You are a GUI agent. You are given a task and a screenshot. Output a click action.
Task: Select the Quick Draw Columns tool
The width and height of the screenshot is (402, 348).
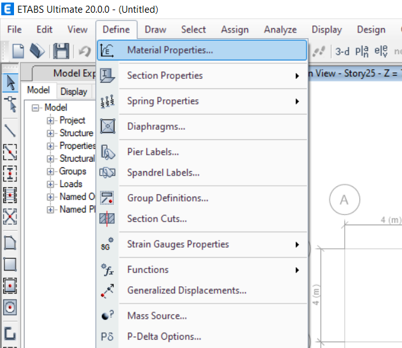pos(10,174)
